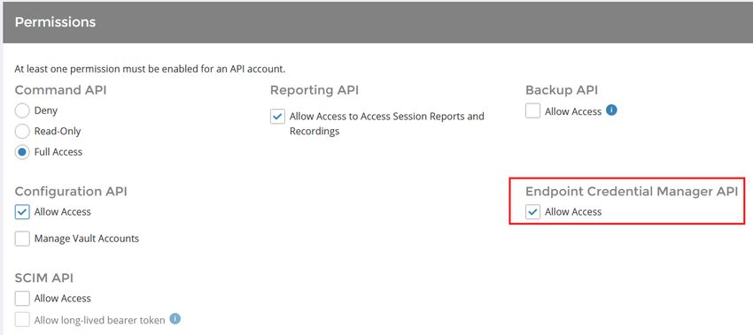Viewport: 753px width, 335px height.
Task: Uncheck Allow Access to Access Session Reports checkbox
Action: pos(277,117)
